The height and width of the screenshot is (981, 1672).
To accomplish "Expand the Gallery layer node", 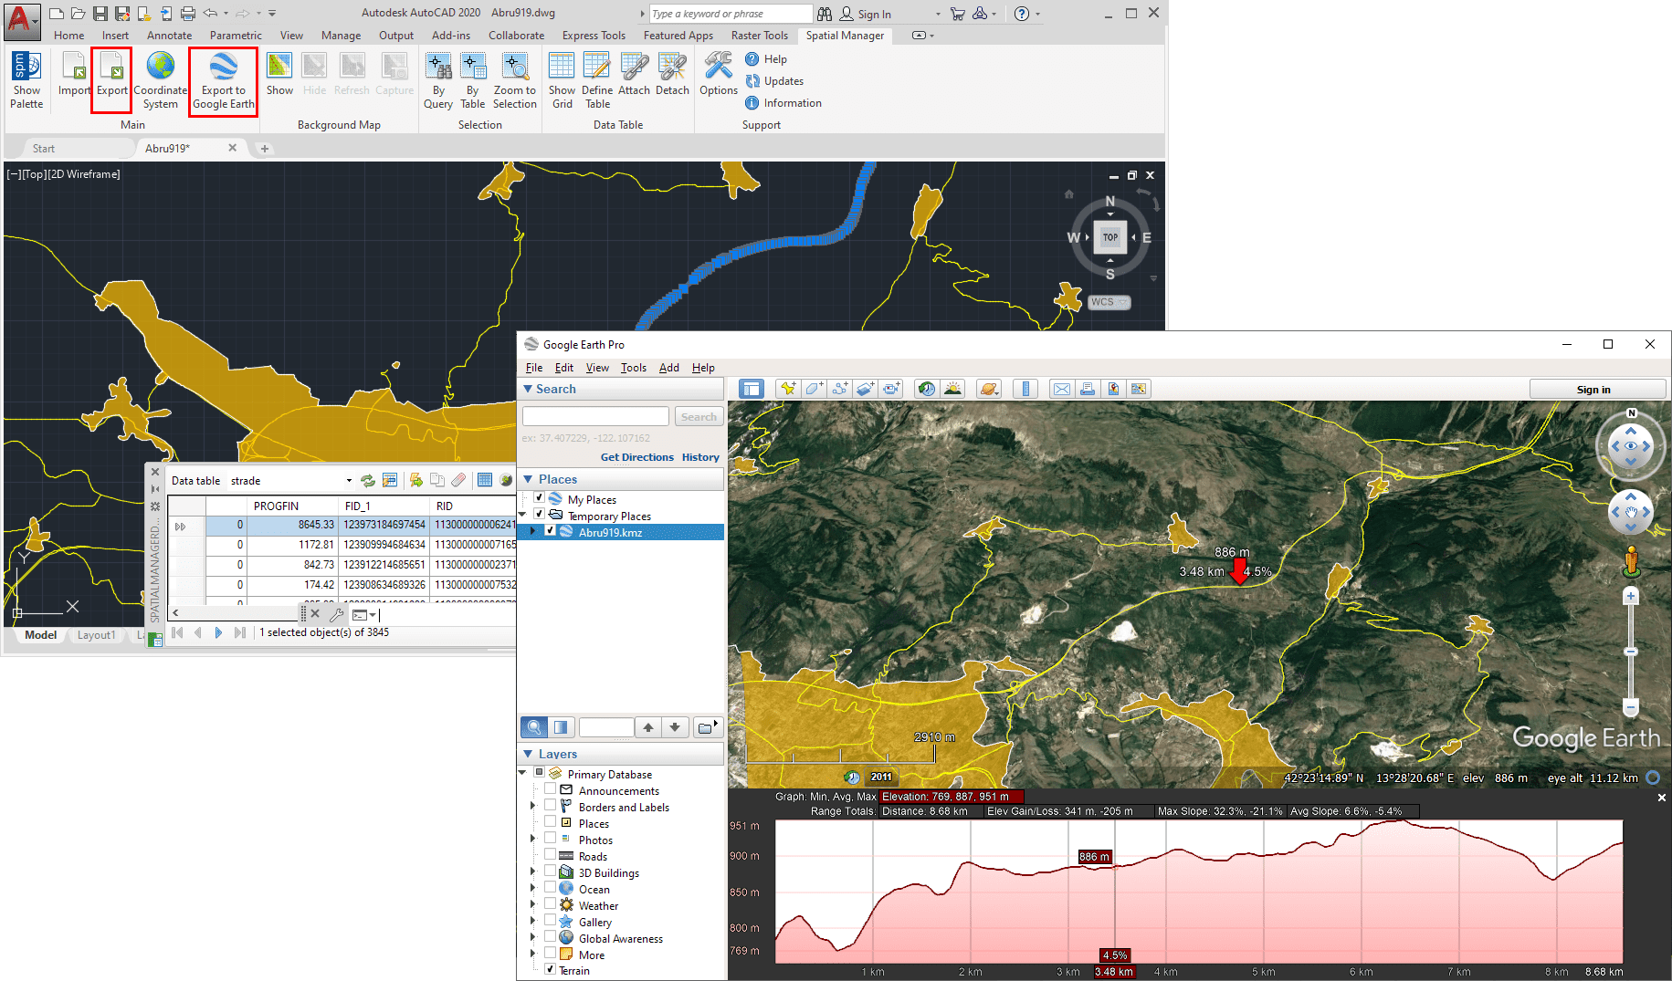I will [533, 922].
